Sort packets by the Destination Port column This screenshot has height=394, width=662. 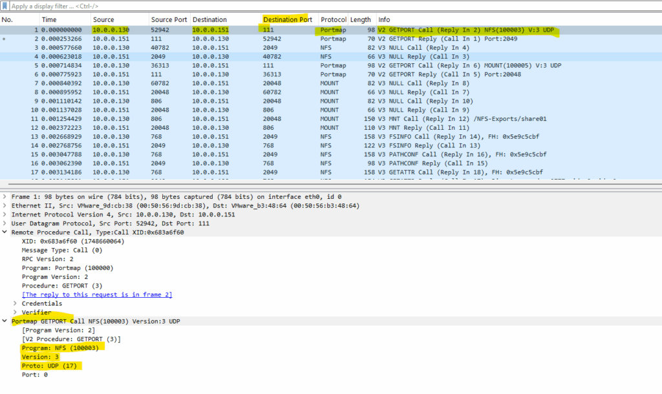288,19
